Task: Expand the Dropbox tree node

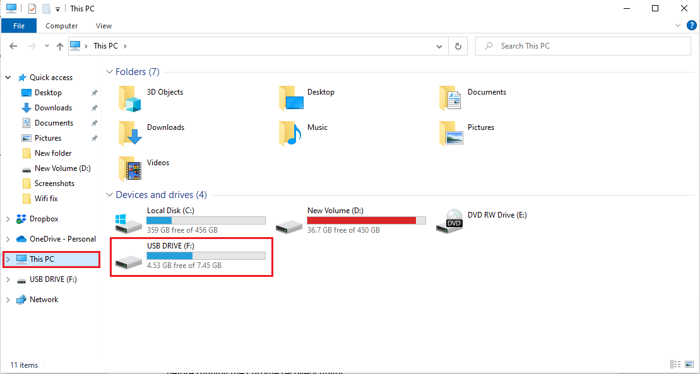Action: click(x=8, y=219)
